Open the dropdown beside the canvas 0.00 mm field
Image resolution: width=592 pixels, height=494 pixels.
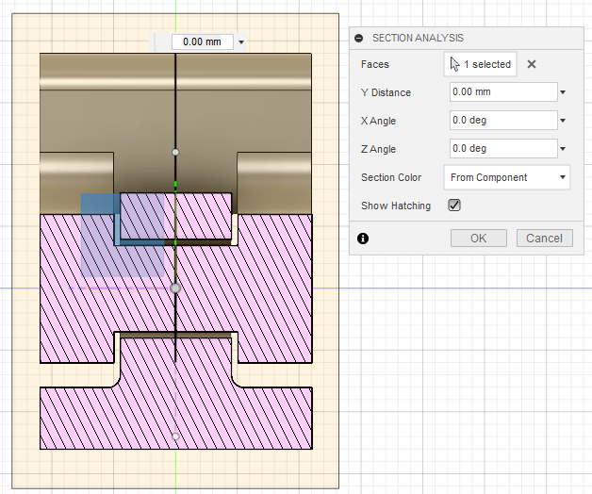pos(241,41)
